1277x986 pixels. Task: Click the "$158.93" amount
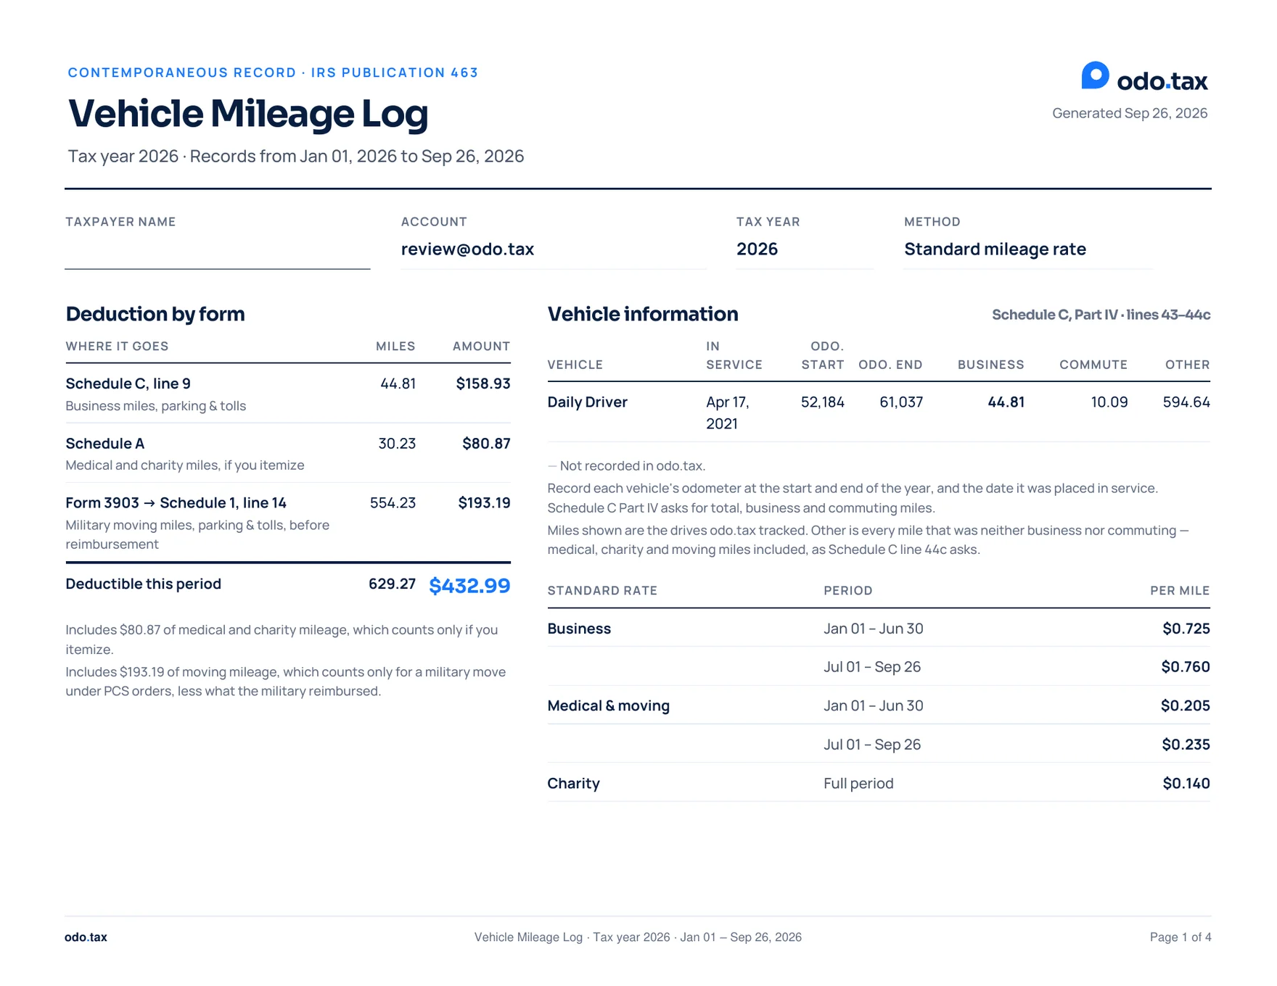(x=483, y=384)
